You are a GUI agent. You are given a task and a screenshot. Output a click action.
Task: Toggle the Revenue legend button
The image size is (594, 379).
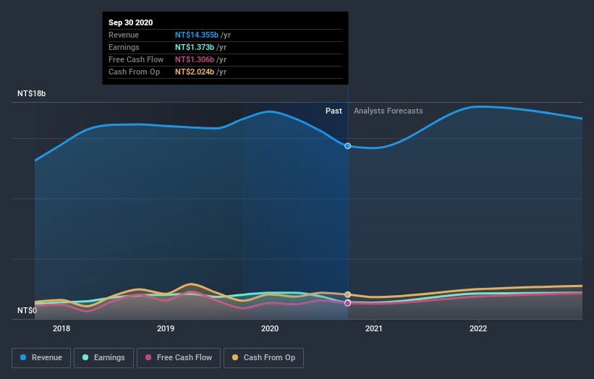(41, 358)
